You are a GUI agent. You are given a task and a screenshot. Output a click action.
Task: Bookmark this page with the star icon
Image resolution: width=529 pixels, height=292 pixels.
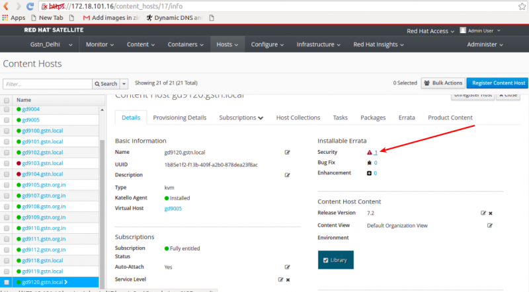pyautogui.click(x=522, y=7)
